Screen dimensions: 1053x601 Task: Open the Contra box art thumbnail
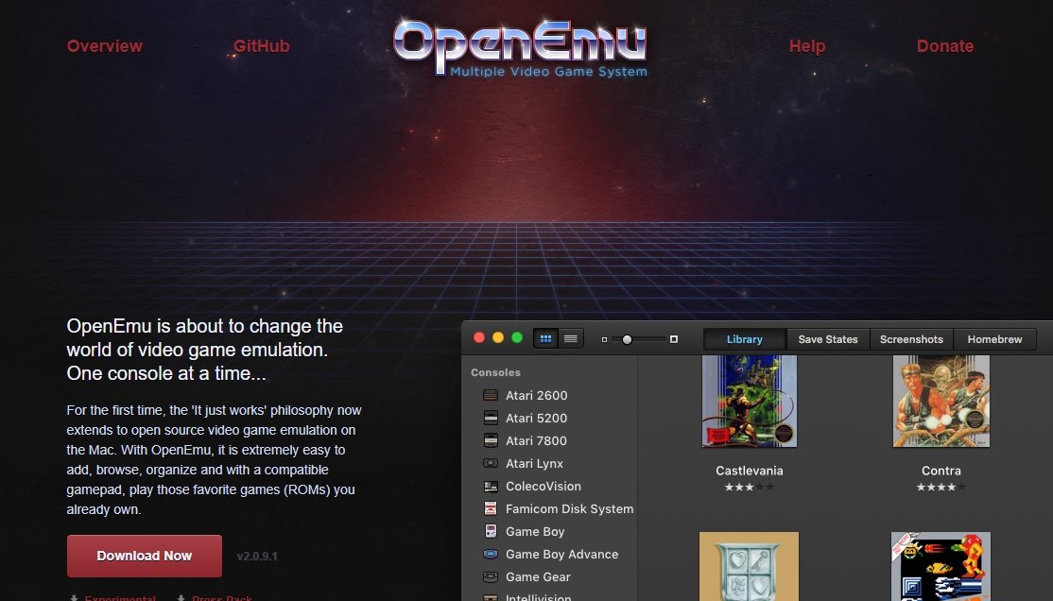(941, 402)
